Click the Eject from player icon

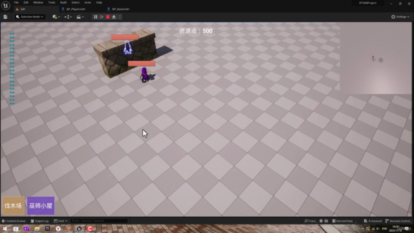pyautogui.click(x=114, y=17)
